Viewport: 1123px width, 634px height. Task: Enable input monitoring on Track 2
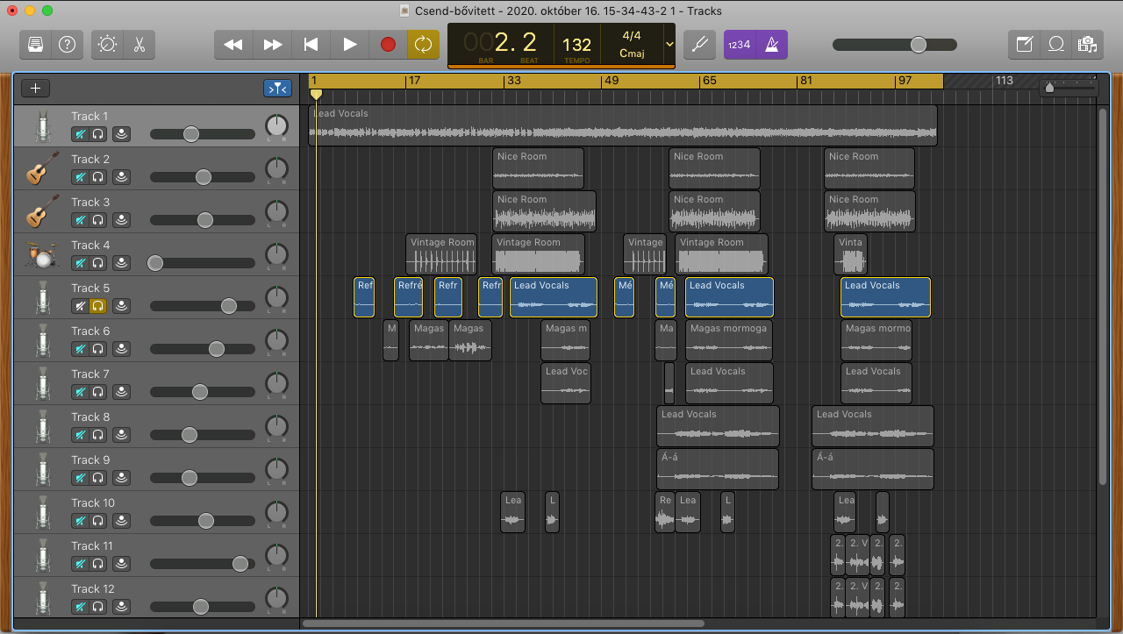pyautogui.click(x=121, y=177)
